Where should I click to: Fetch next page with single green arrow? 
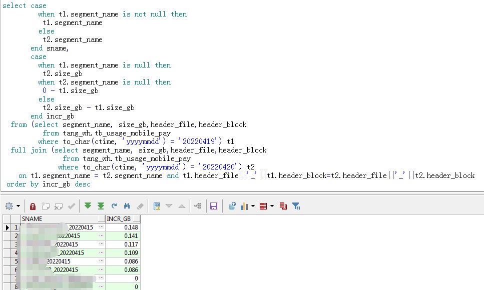click(88, 206)
